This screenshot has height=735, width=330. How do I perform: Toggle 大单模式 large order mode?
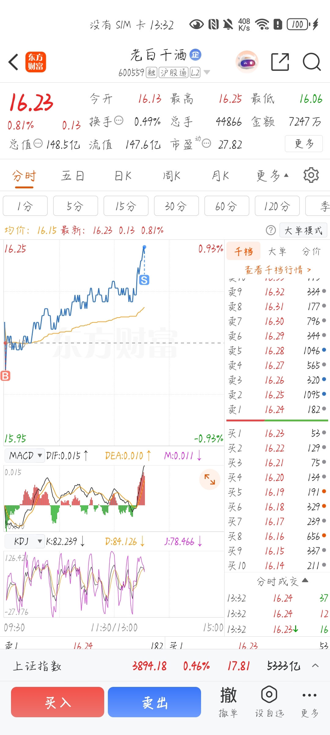303,230
